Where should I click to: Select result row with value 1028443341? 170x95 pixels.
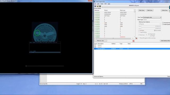coord(114,14)
